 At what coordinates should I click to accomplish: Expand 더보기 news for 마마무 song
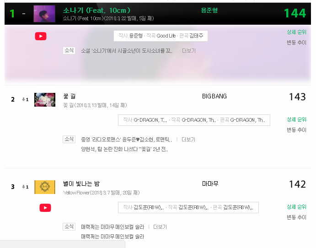pyautogui.click(x=160, y=227)
